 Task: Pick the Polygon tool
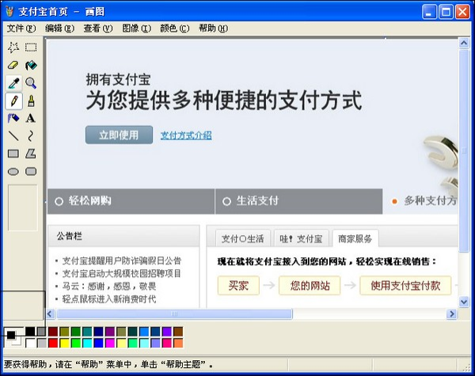pyautogui.click(x=31, y=153)
